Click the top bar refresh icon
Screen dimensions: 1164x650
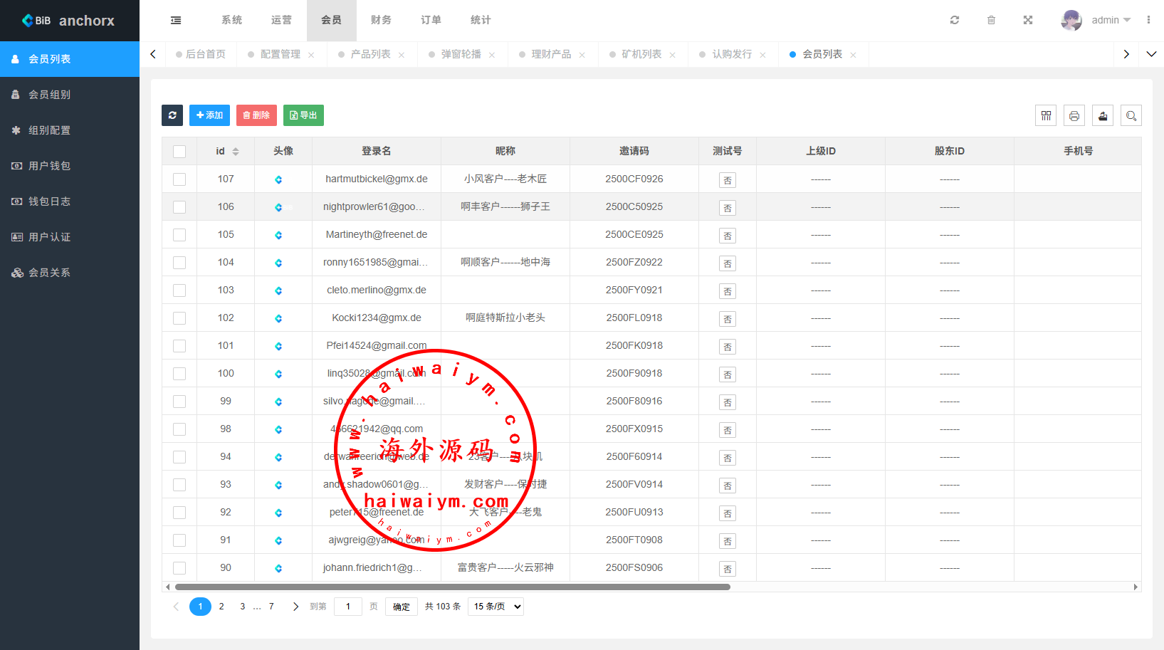click(955, 20)
